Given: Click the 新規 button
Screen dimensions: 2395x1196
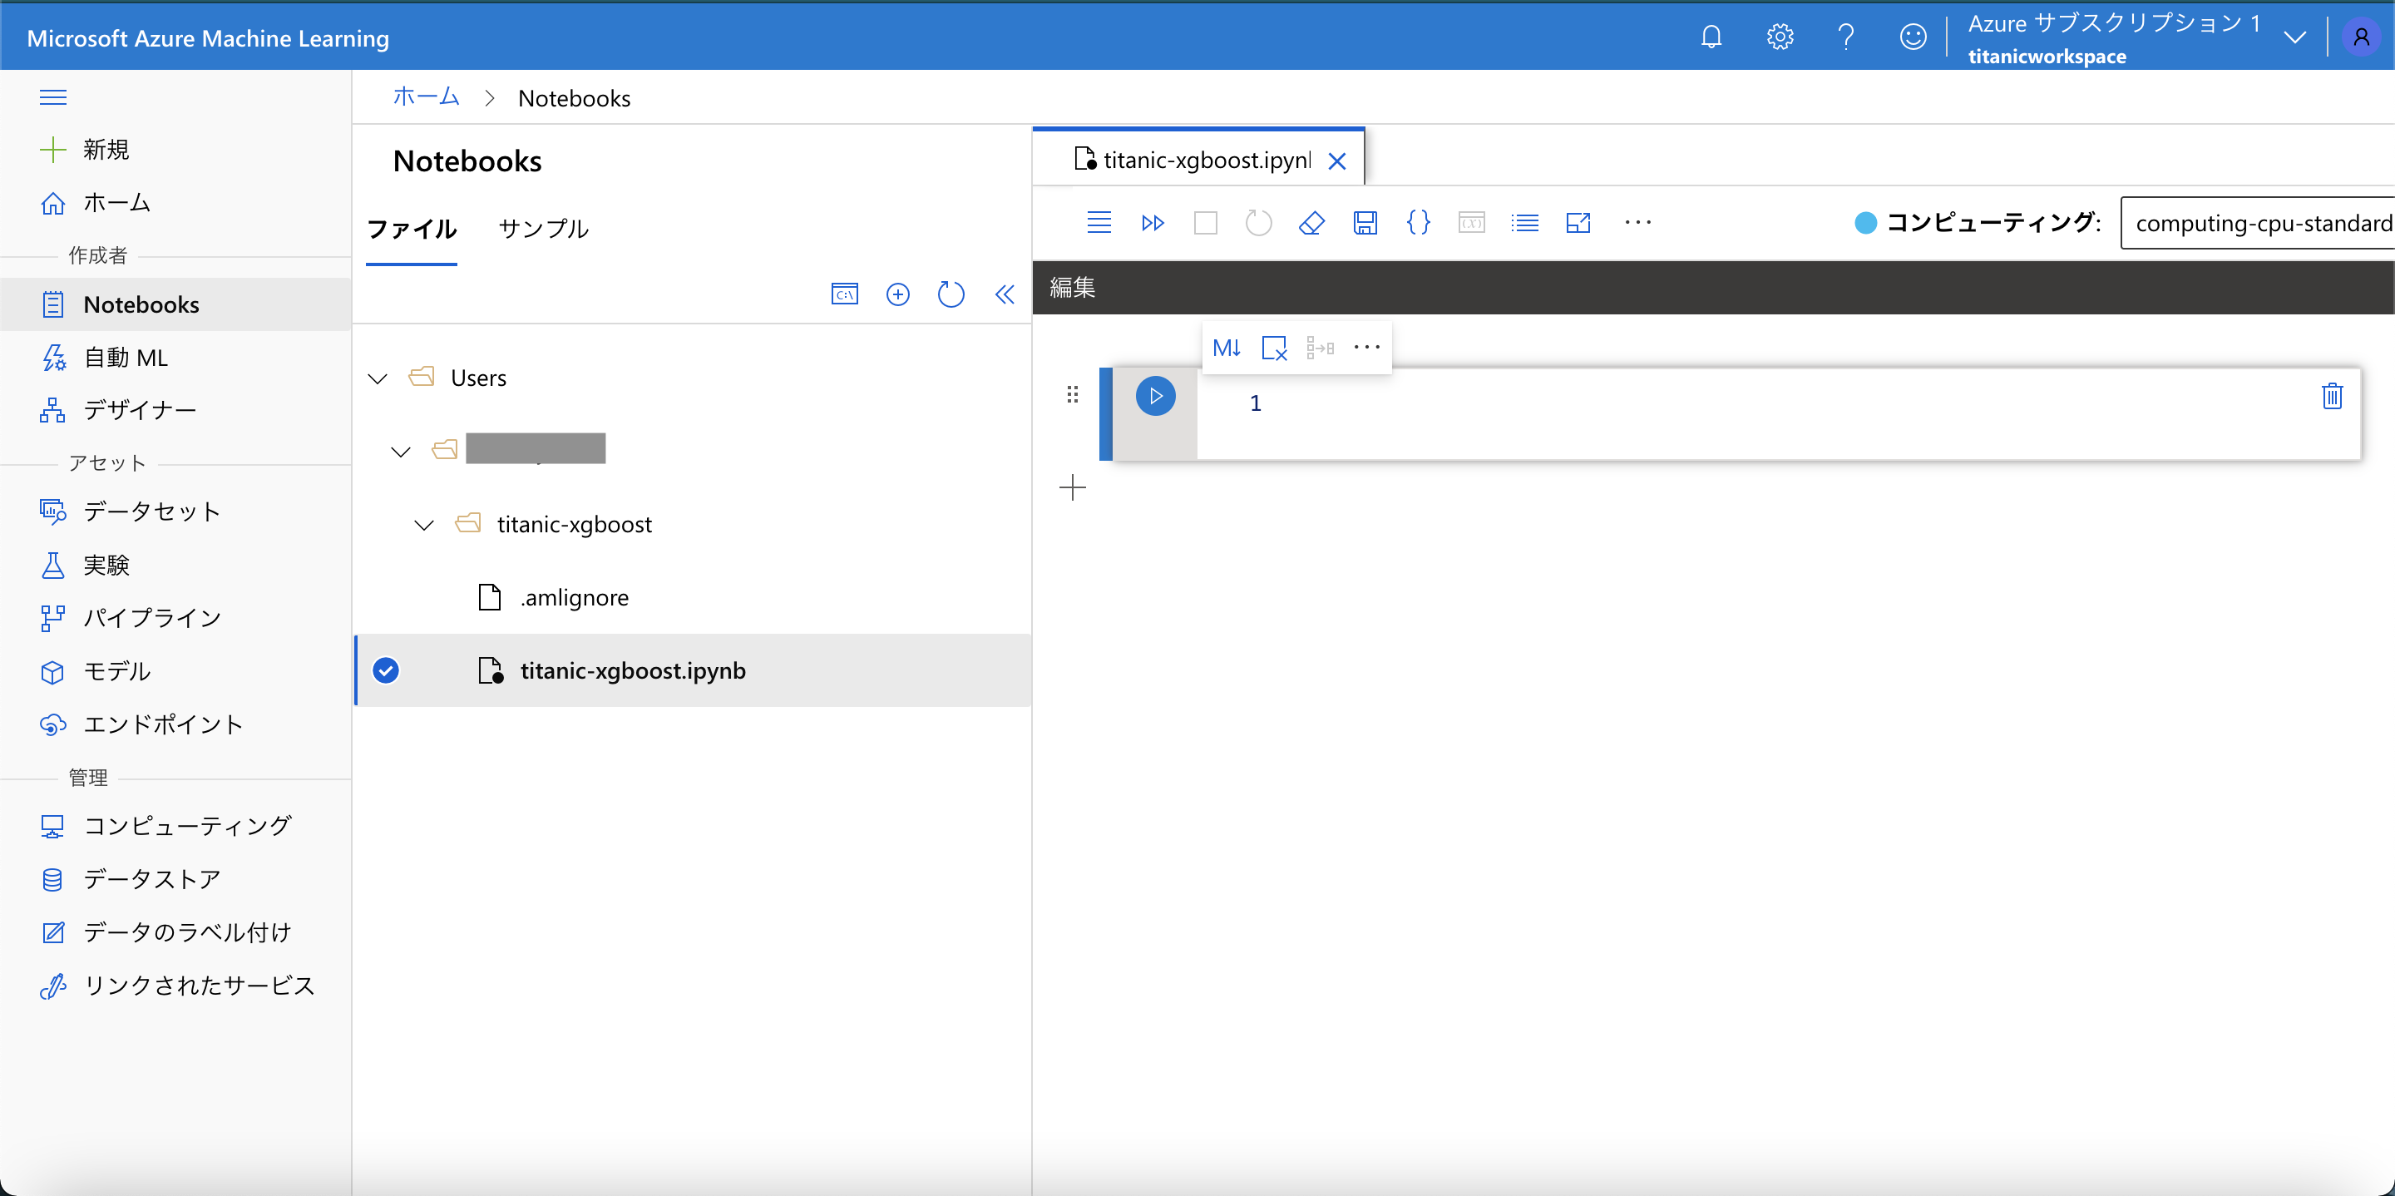Looking at the screenshot, I should (104, 150).
